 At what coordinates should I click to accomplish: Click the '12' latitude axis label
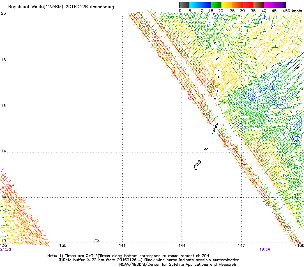[x=3, y=196]
